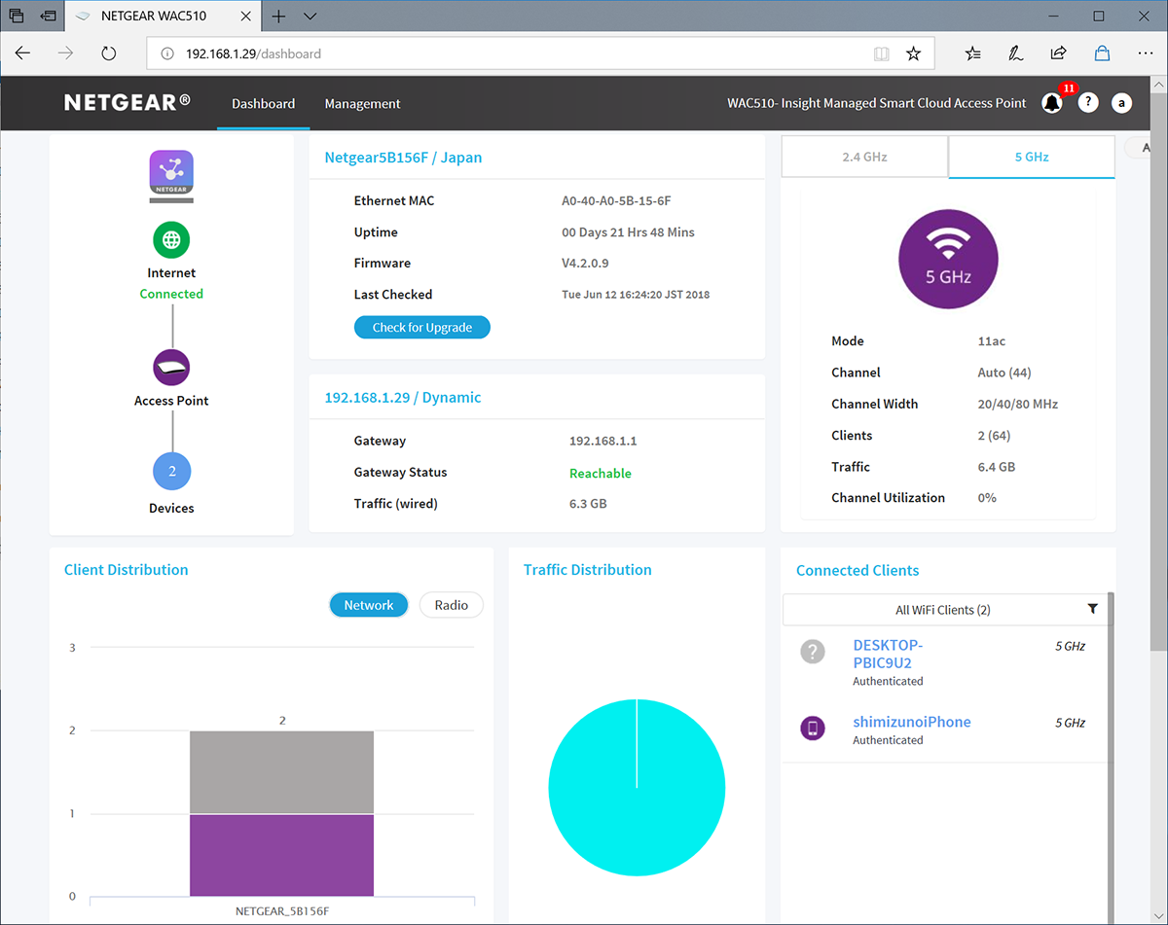The image size is (1168, 925).
Task: Open the browser more options menu
Action: click(1145, 53)
